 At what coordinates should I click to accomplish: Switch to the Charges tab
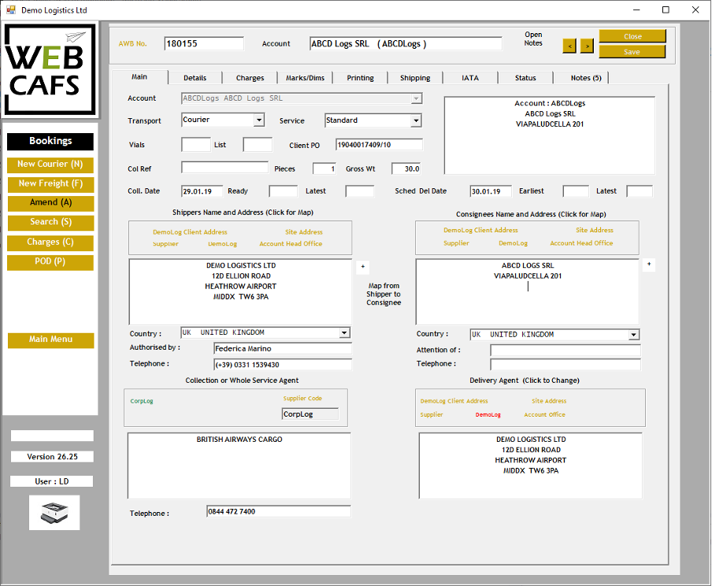250,78
